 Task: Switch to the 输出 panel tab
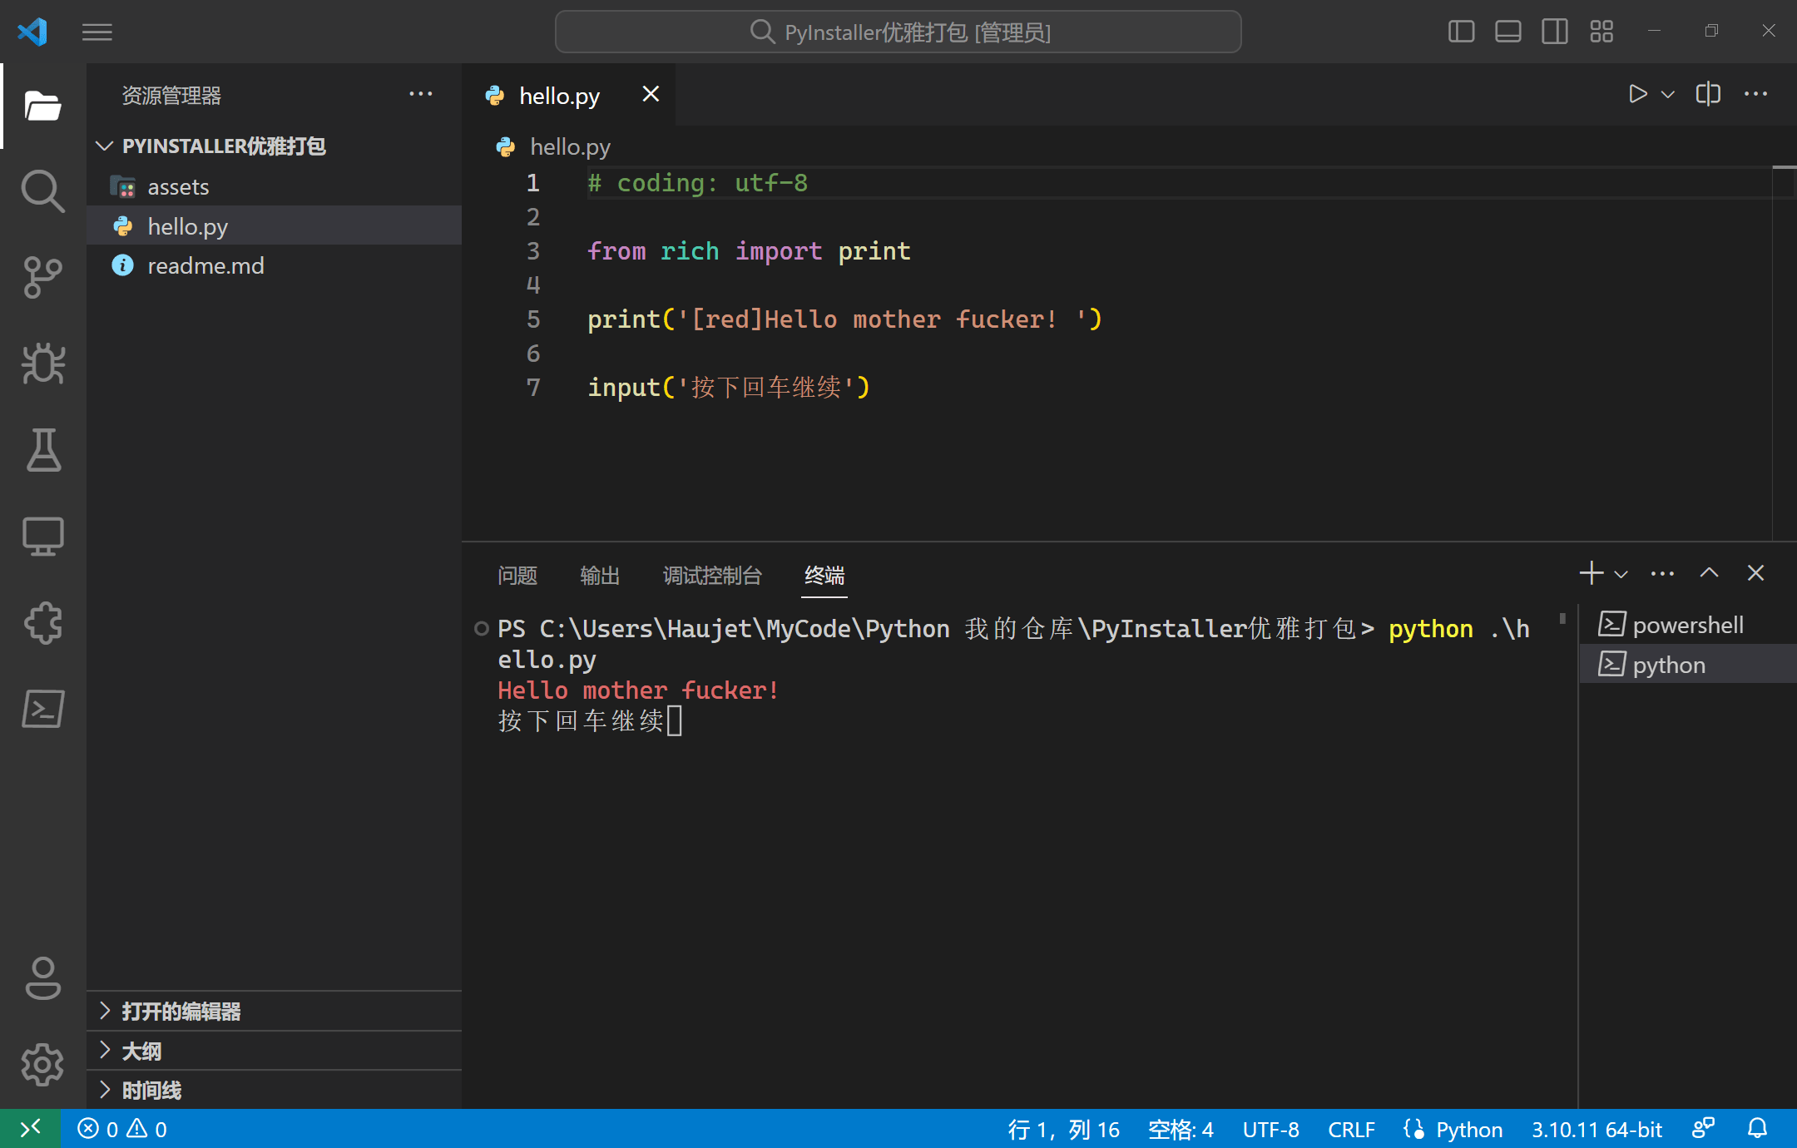coord(599,575)
